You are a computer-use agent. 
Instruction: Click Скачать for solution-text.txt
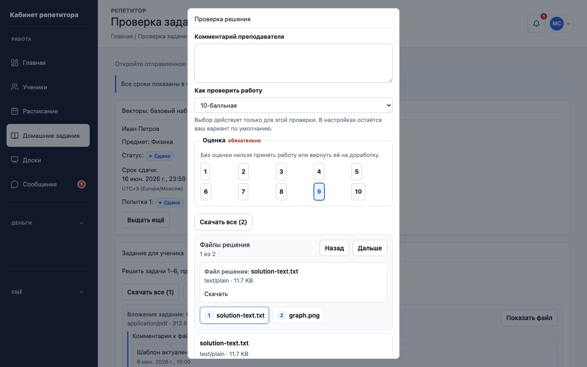click(x=216, y=294)
